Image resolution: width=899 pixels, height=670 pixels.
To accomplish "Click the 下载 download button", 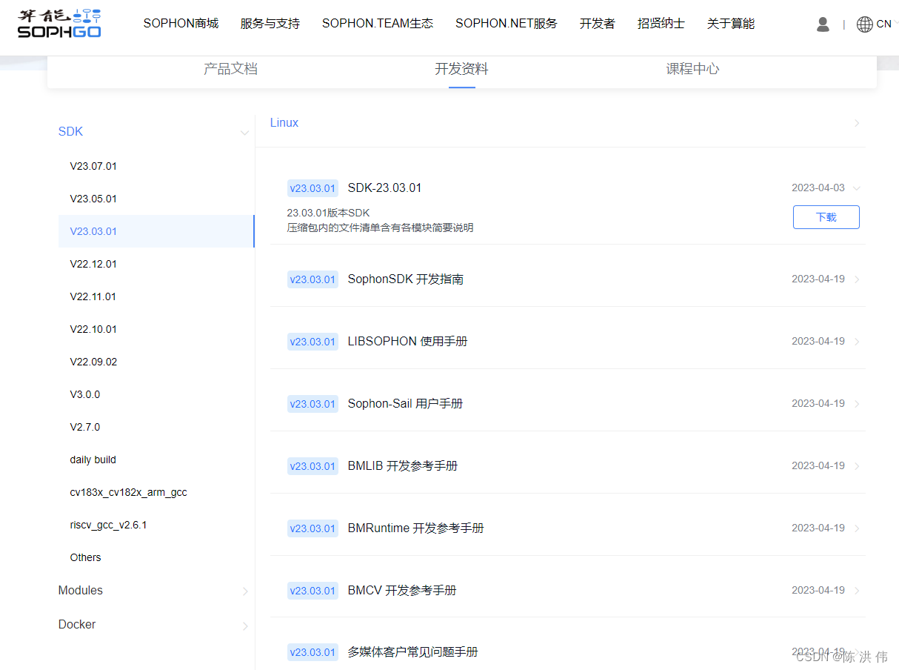I will [x=826, y=216].
